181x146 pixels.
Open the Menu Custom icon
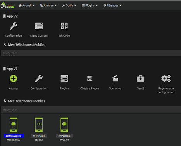39,26
